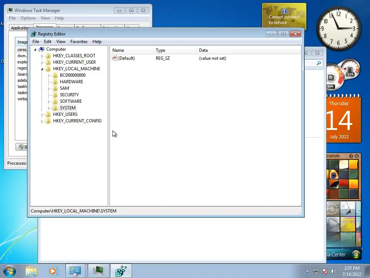This screenshot has width=370, height=278.
Task: Click the Thursday 14 calendar gadget
Action: tap(344, 118)
